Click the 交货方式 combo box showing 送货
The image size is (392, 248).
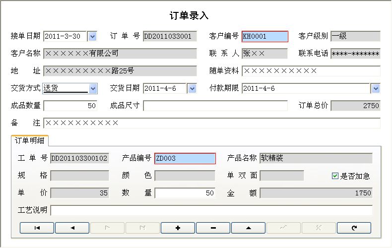point(70,88)
